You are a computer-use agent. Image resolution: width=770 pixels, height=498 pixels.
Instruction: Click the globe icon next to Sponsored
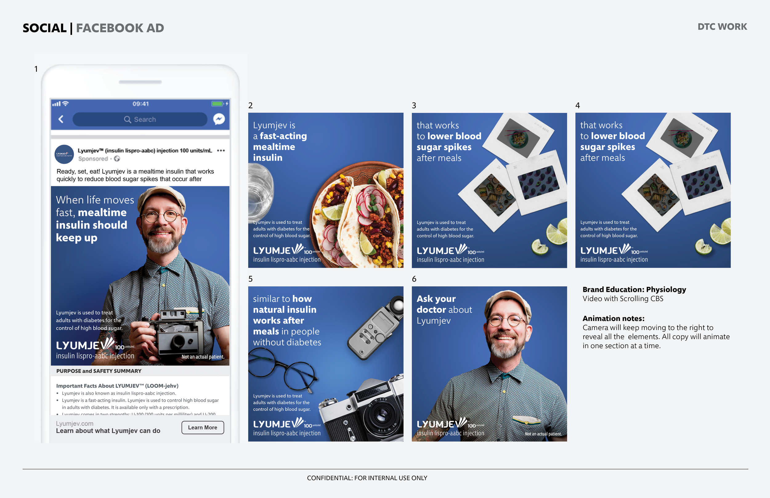pos(117,159)
